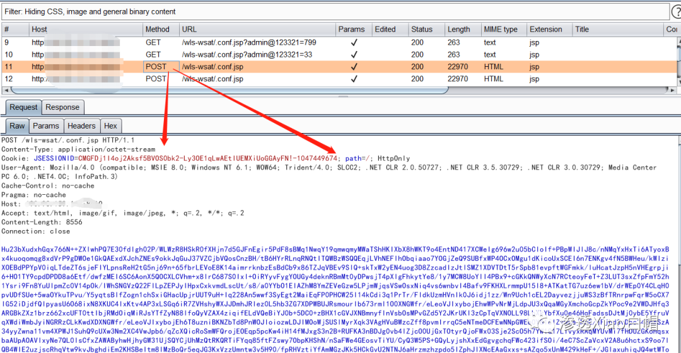
Task: Switch to the Request tab
Action: (x=23, y=107)
